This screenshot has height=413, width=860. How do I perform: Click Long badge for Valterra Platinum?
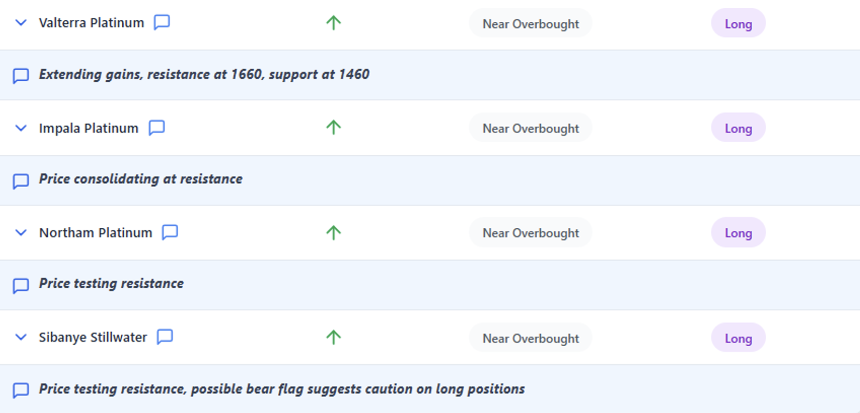(x=738, y=24)
